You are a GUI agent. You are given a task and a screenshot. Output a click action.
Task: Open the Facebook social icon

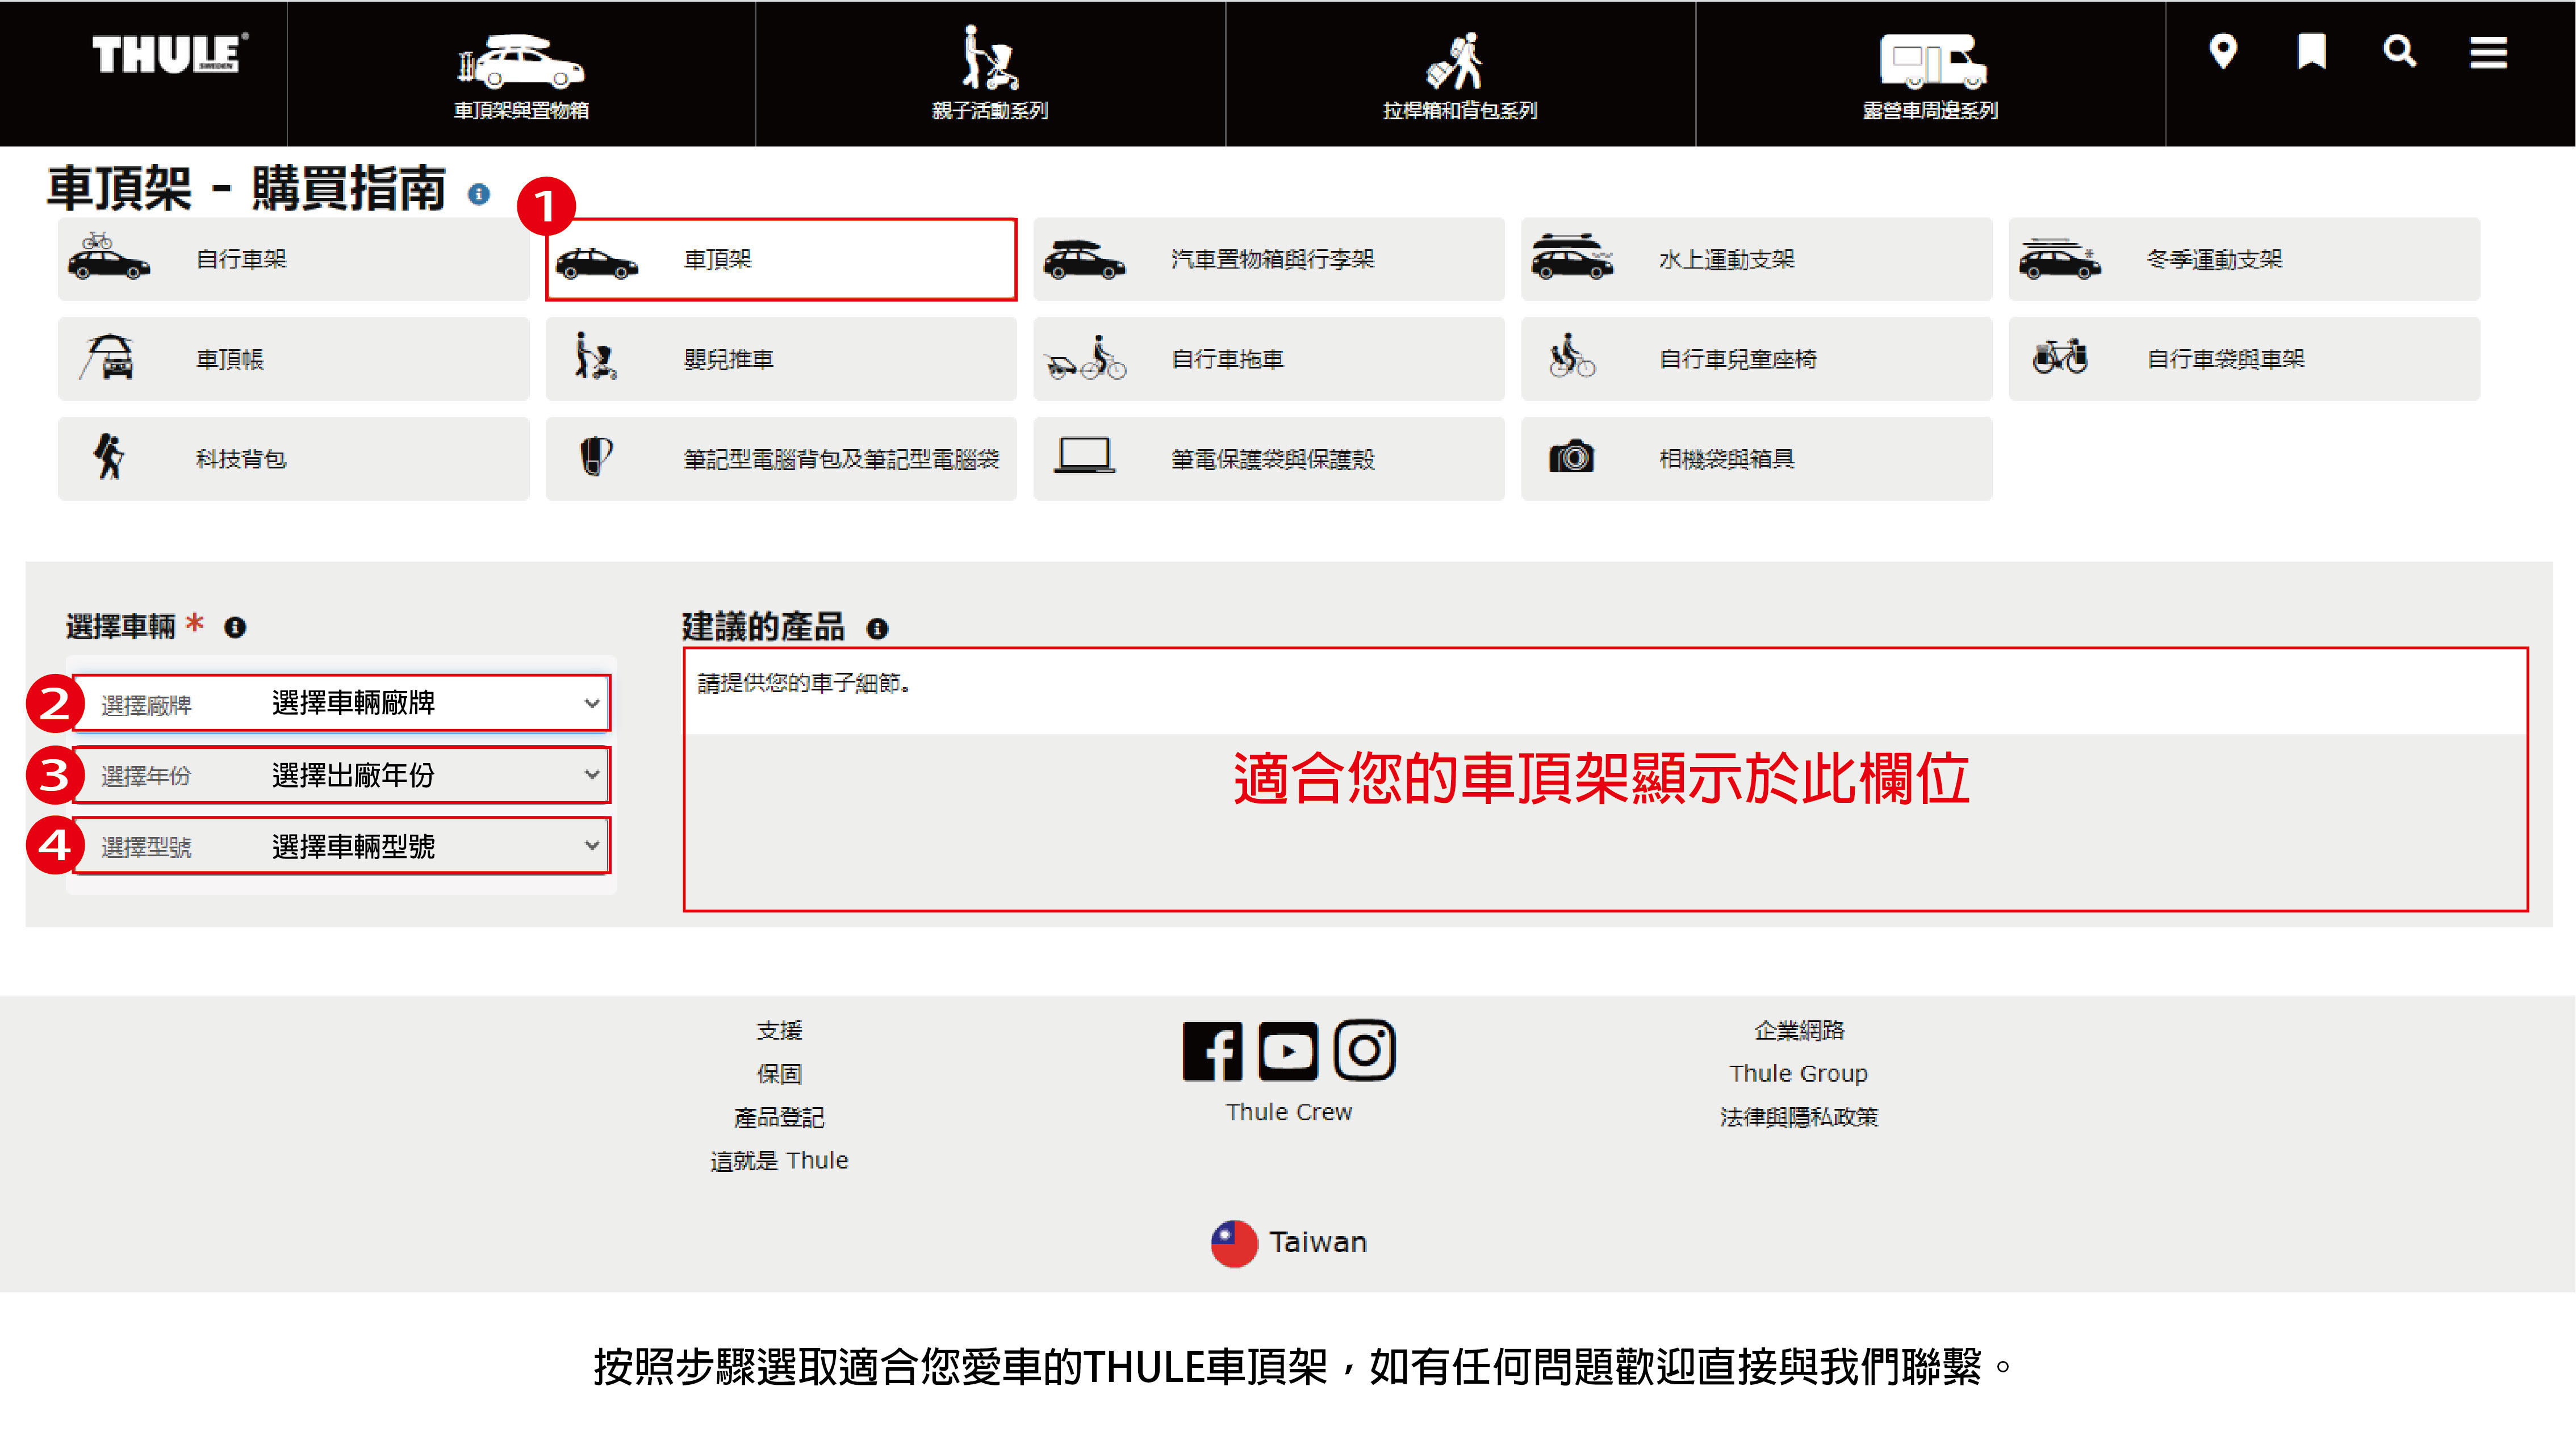pyautogui.click(x=1212, y=1050)
